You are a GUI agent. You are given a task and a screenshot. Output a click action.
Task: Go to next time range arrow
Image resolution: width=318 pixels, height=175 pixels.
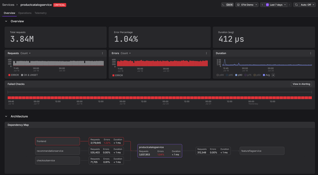[x=289, y=5]
